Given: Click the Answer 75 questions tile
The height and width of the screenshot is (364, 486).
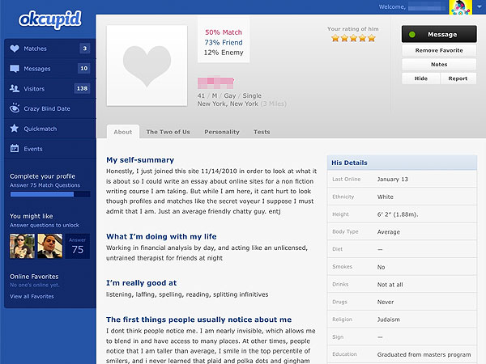Looking at the screenshot, I should coord(78,246).
